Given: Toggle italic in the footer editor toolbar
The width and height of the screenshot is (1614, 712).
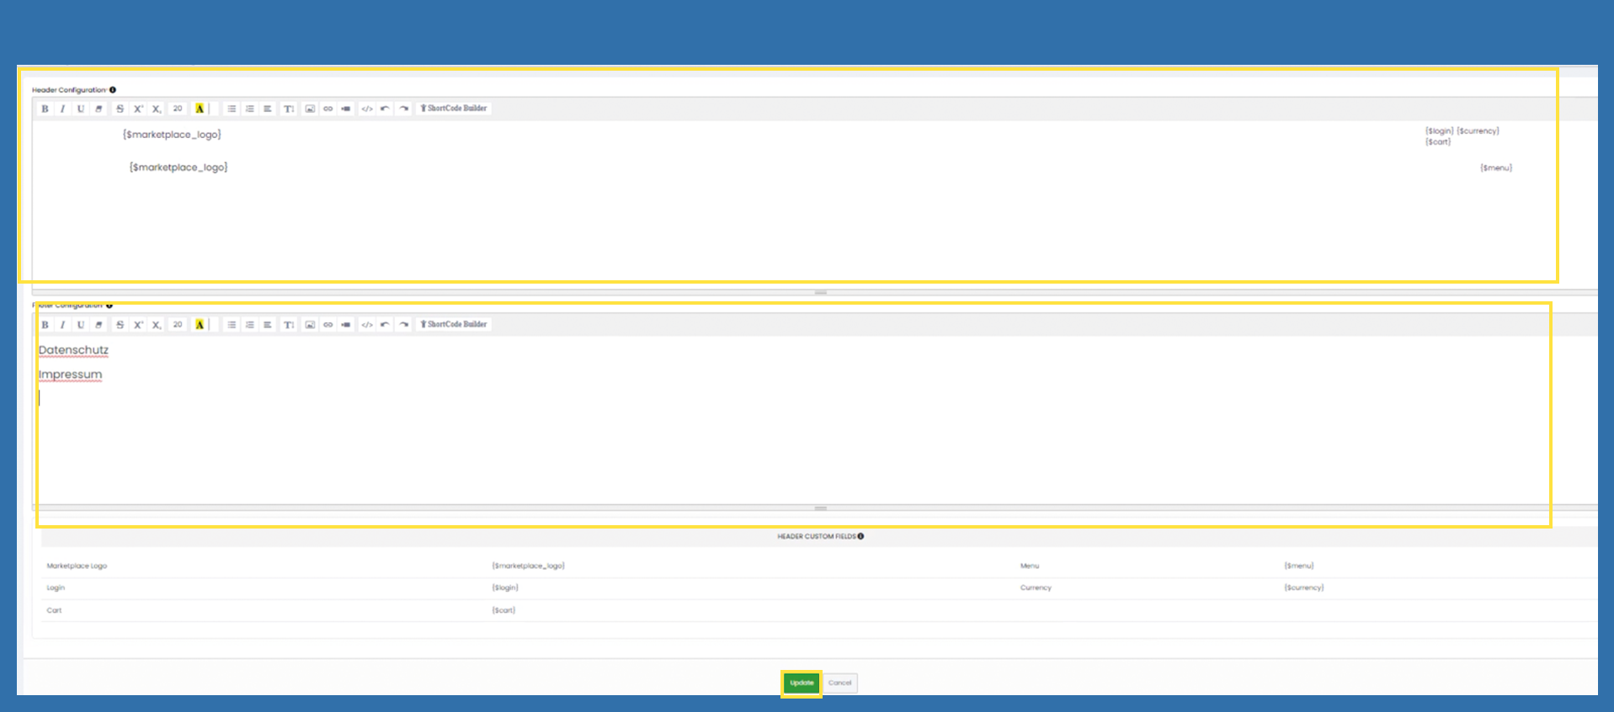Looking at the screenshot, I should tap(62, 325).
